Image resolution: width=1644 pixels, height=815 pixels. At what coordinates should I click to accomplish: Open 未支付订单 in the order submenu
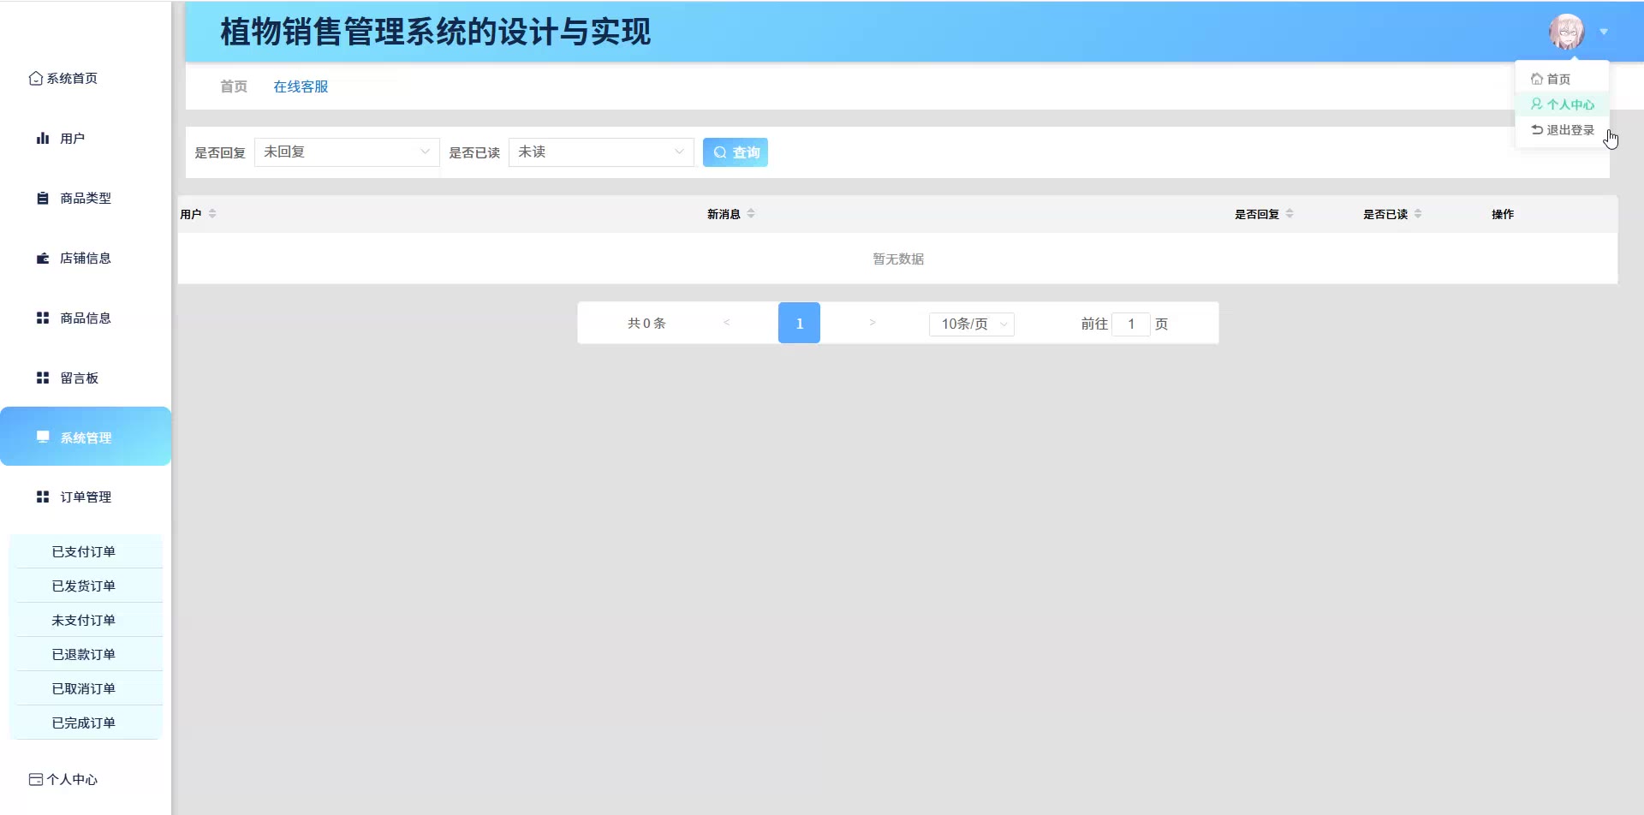[84, 620]
